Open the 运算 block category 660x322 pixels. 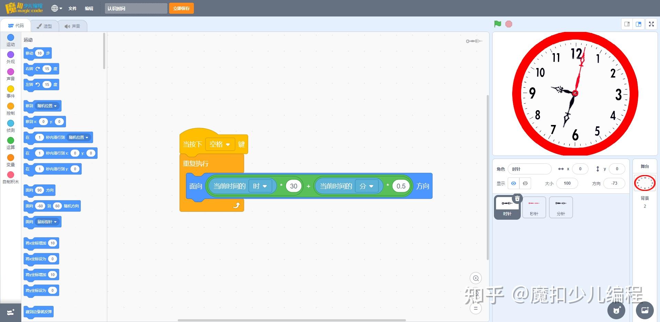(x=11, y=143)
